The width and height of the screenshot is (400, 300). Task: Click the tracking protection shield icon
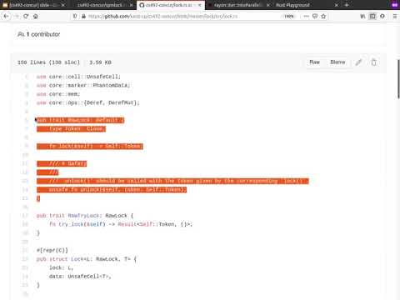click(75, 17)
